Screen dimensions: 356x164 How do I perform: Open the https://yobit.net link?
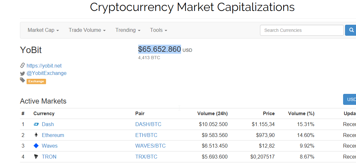coord(44,66)
